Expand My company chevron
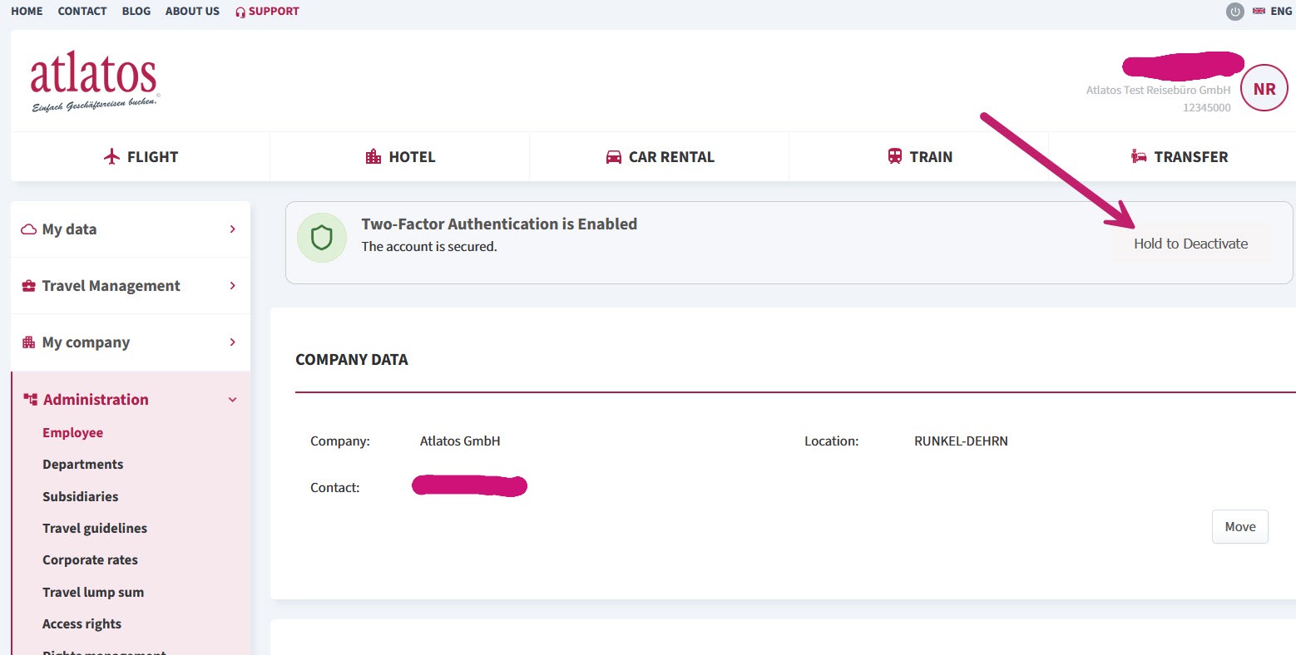Viewport: 1296px width, 655px height. (x=232, y=342)
